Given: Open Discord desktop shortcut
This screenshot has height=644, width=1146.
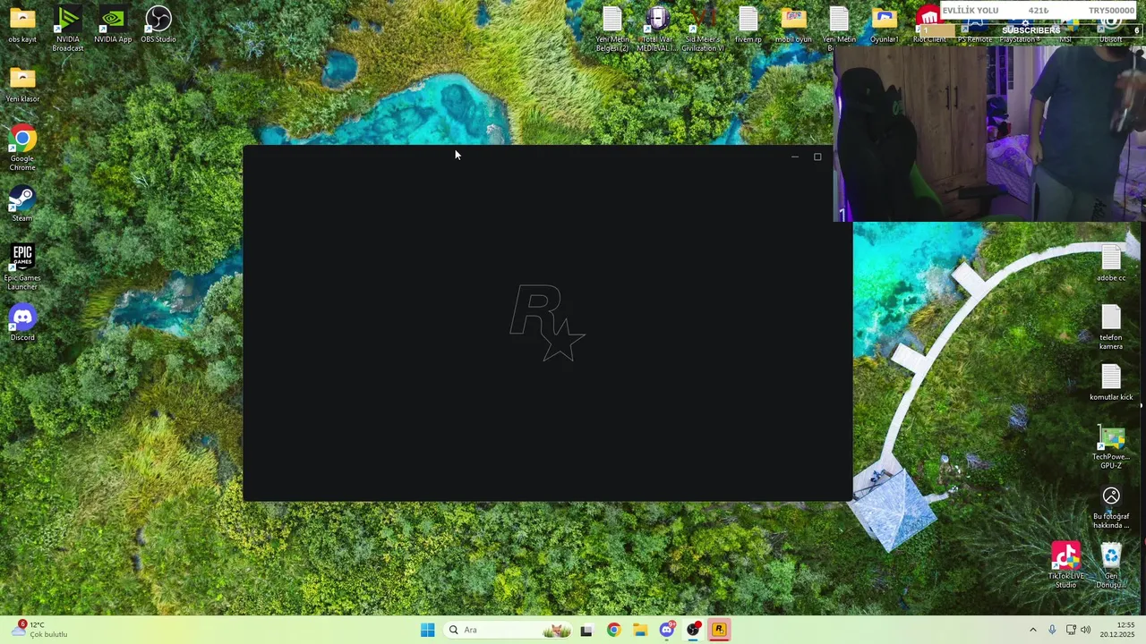Looking at the screenshot, I should (22, 323).
